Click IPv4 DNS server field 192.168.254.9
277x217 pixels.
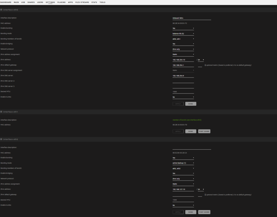pos(183,76)
